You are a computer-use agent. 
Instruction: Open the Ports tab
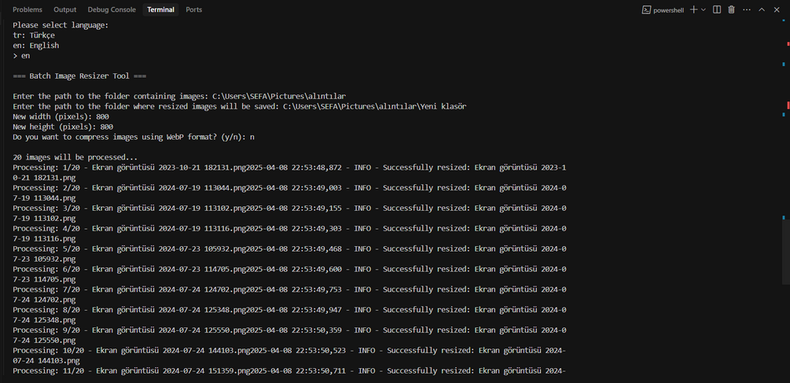[x=193, y=9]
